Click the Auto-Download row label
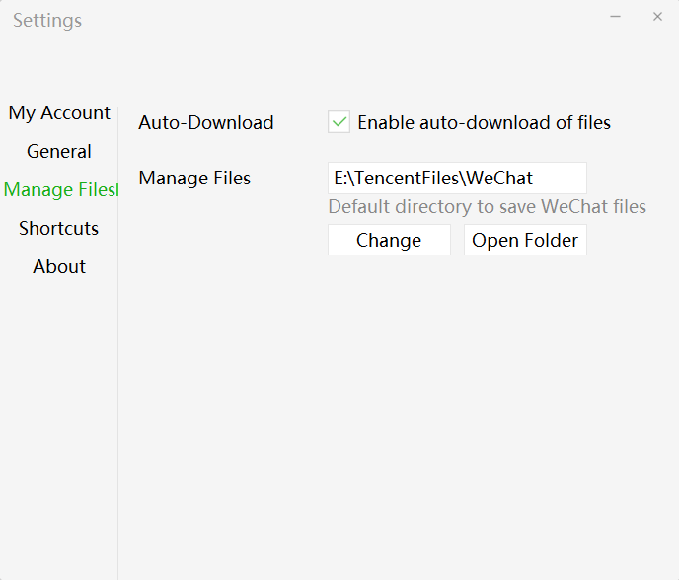This screenshot has height=580, width=679. (206, 123)
